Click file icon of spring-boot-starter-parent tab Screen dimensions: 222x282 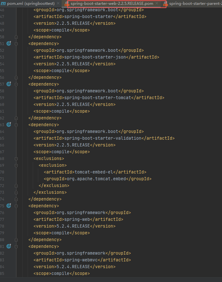(x=165, y=4)
